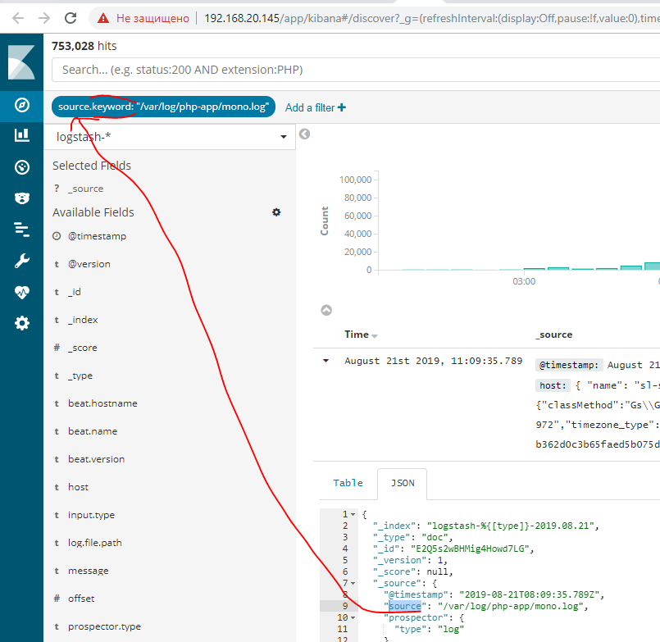Switch to the JSON tab
Viewport: 660px width, 642px height.
402,483
